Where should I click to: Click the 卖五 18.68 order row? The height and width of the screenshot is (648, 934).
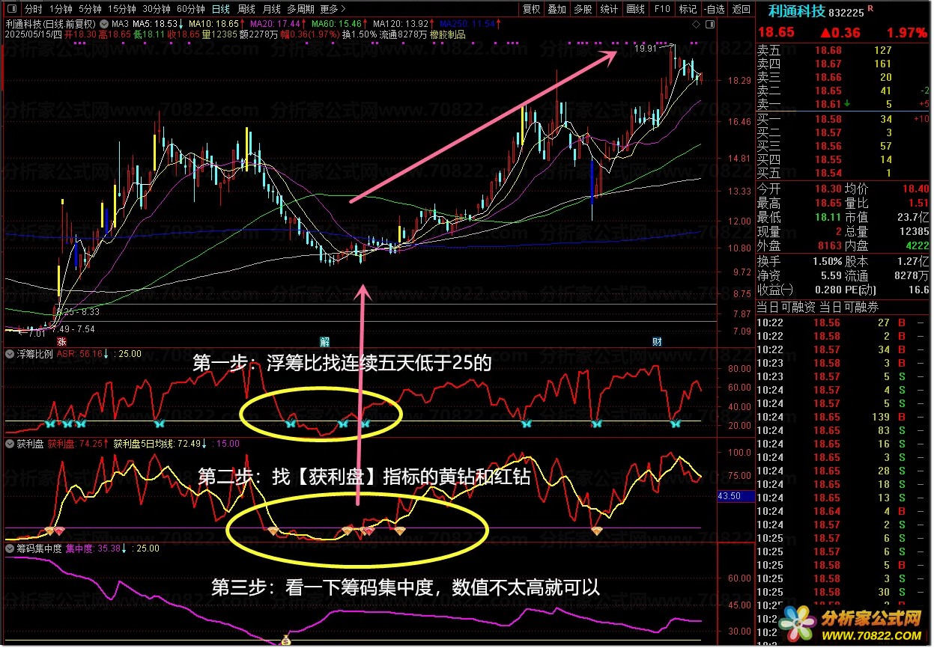pos(843,50)
